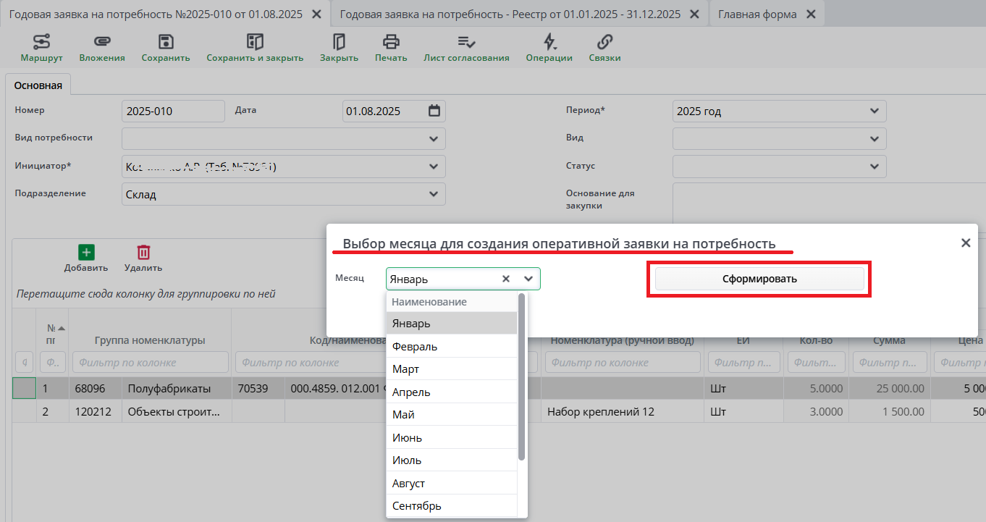Save document with Сохранить icon
Image resolution: width=986 pixels, height=522 pixels.
tap(166, 42)
